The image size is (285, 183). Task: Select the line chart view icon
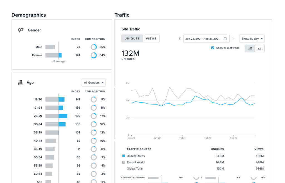pos(250,48)
